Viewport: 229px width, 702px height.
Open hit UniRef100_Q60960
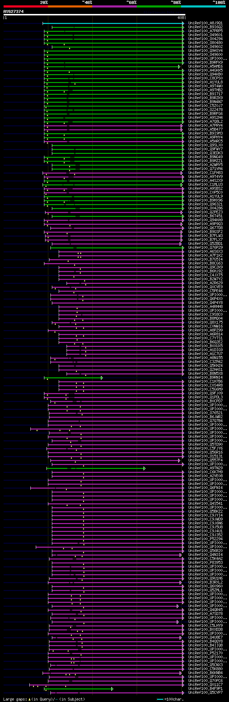pyautogui.click(x=205, y=586)
